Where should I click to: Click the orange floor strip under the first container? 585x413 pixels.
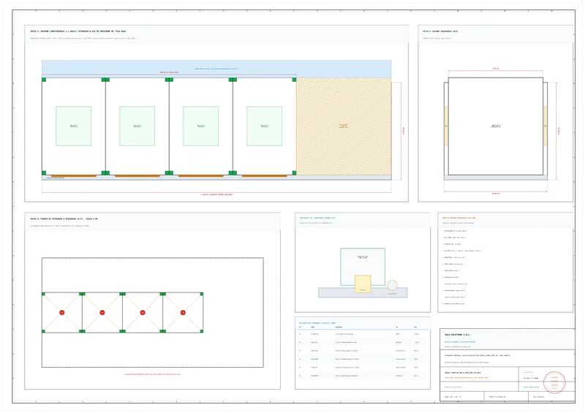point(74,175)
